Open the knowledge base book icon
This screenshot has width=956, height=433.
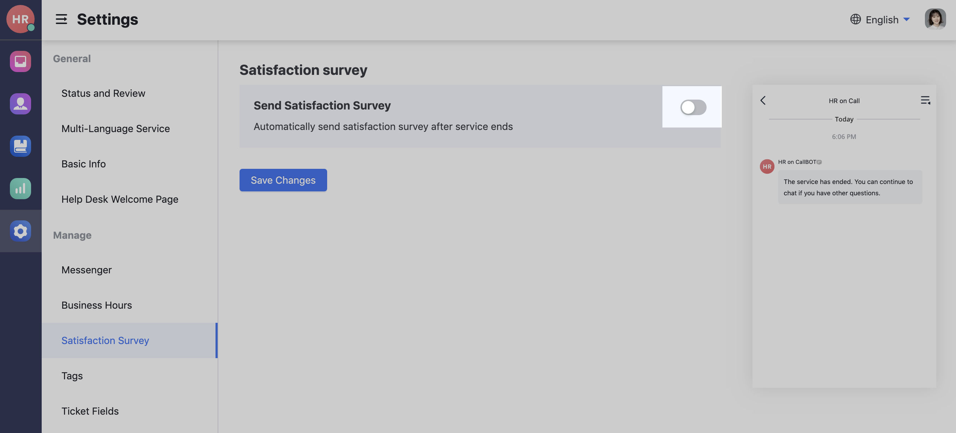pos(20,146)
